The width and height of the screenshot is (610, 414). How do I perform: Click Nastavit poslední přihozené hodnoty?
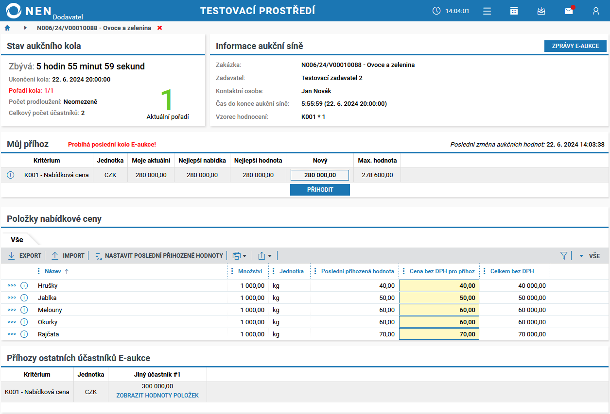click(x=158, y=255)
